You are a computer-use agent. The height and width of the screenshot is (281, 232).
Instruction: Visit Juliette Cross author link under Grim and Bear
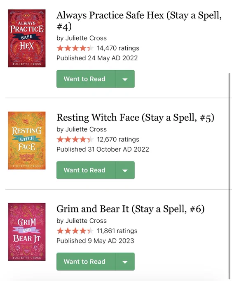[x=86, y=221]
